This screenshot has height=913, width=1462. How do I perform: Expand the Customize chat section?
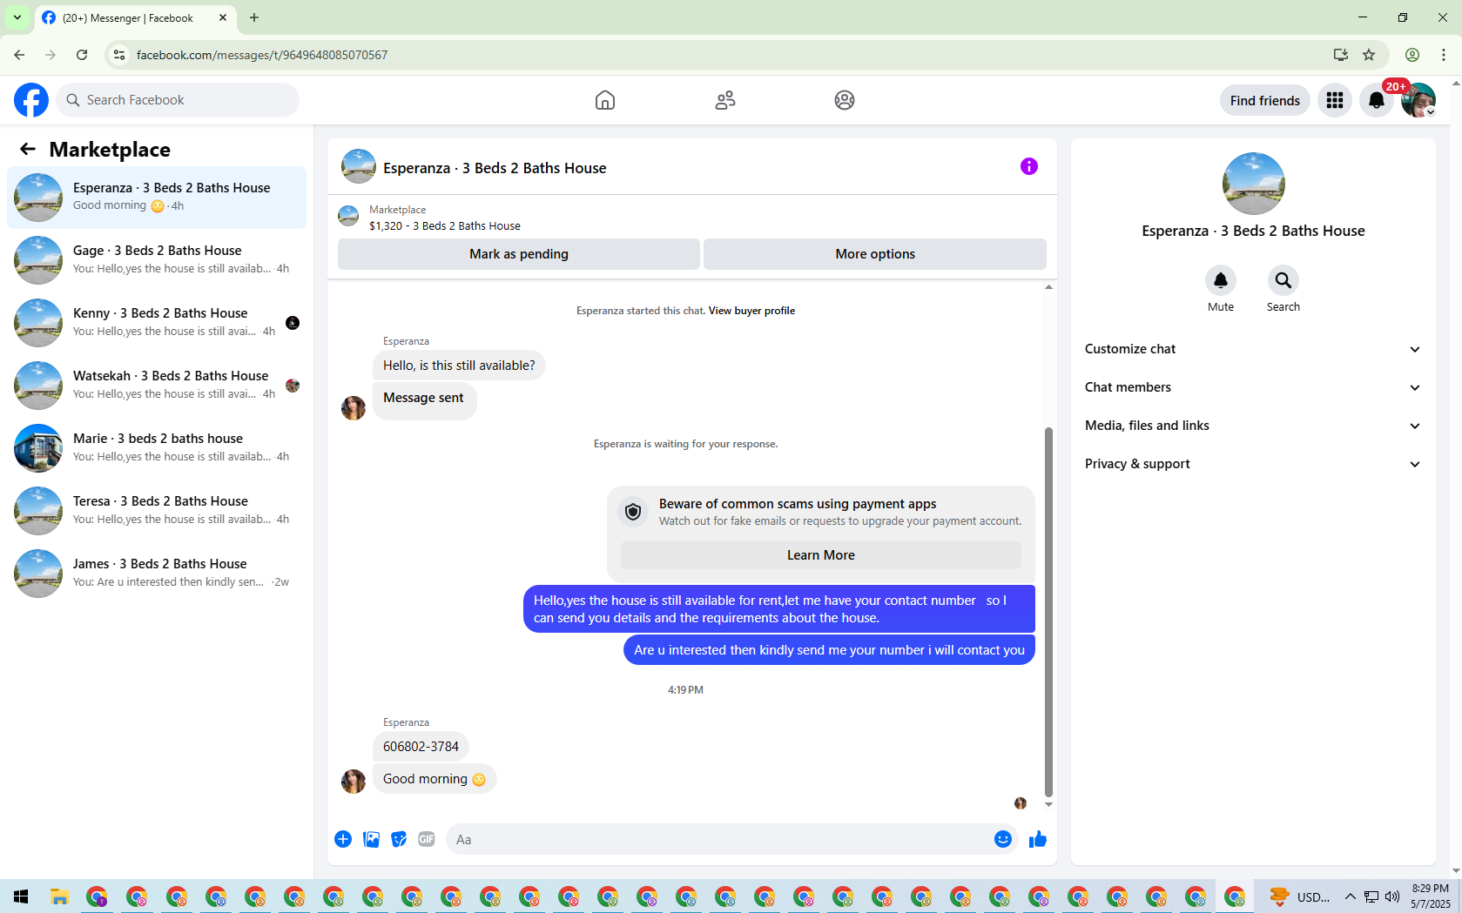coord(1253,349)
